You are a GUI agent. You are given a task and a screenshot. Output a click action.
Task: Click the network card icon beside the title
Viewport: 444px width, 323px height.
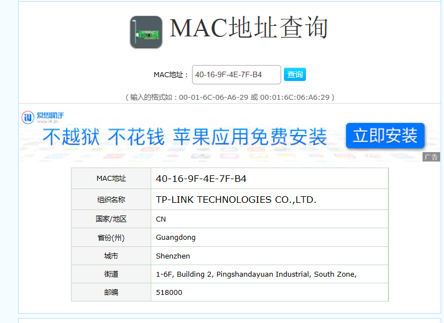(146, 32)
